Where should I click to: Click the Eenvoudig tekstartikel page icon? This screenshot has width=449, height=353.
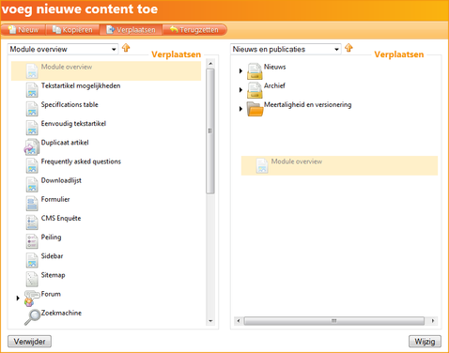coord(32,128)
